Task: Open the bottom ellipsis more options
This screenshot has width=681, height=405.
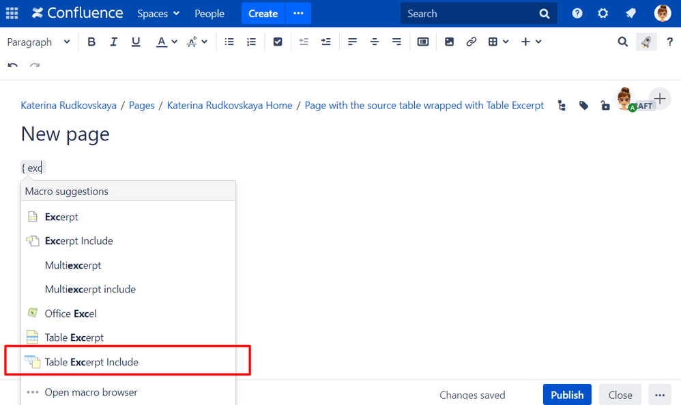Action: 660,395
